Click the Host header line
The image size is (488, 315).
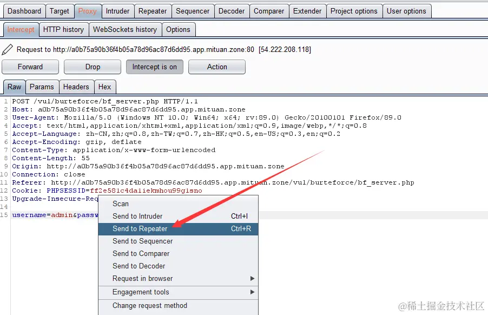tap(129, 109)
